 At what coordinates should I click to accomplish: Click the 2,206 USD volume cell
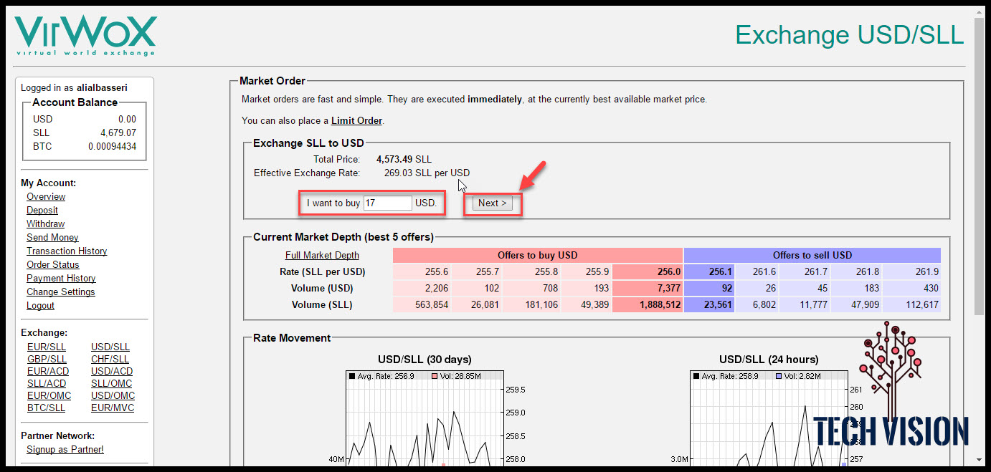point(422,288)
